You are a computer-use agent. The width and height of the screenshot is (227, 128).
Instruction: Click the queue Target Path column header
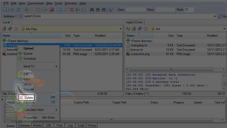[129, 102]
